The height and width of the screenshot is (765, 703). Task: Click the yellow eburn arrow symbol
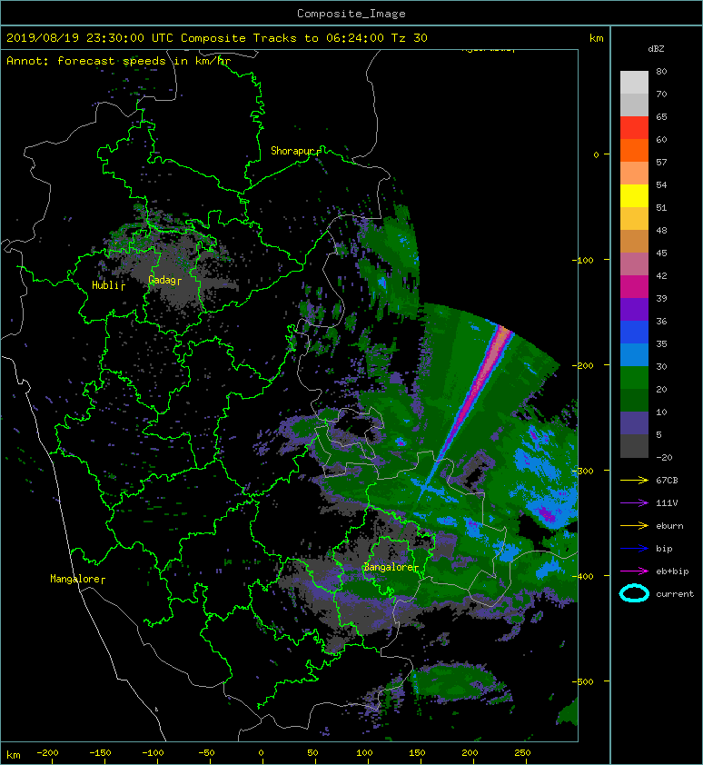(x=634, y=526)
